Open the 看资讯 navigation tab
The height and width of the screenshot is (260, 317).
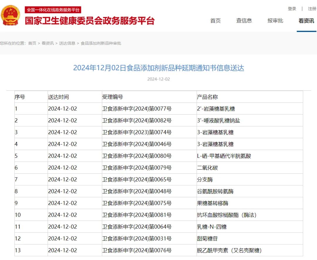pos(306,21)
